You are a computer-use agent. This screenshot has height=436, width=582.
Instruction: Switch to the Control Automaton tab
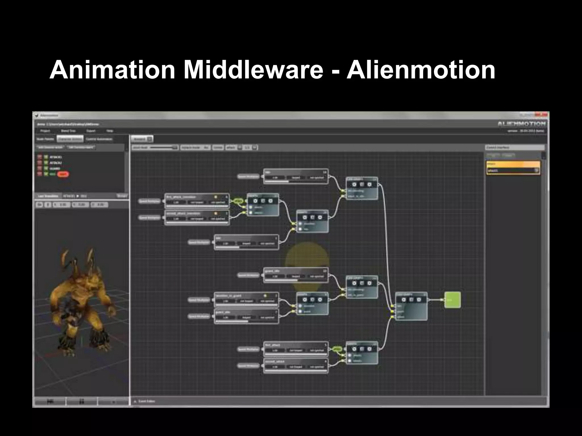coord(99,139)
